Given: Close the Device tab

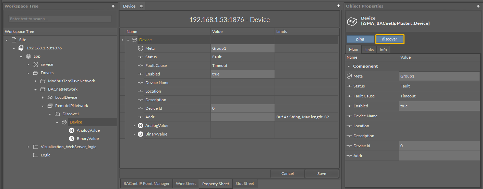Looking at the screenshot, I should click(141, 6).
